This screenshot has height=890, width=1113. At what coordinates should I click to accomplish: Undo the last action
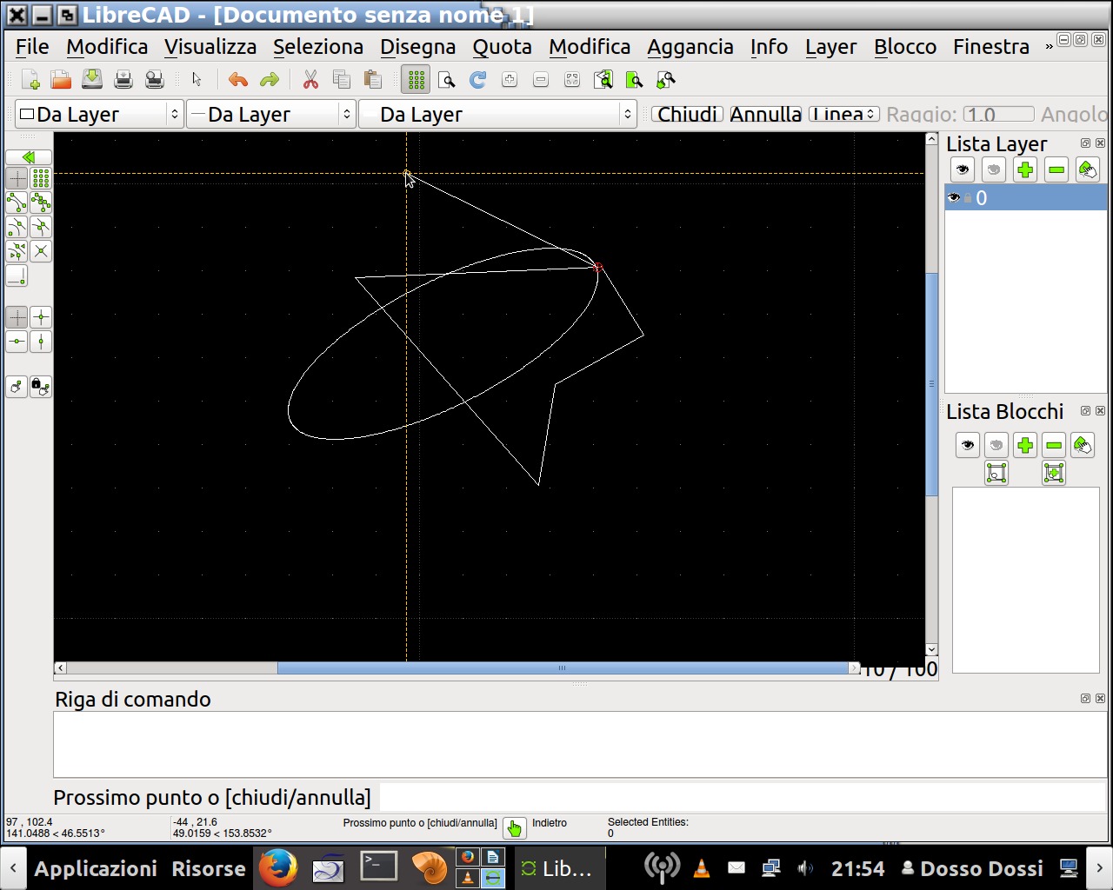coord(238,80)
